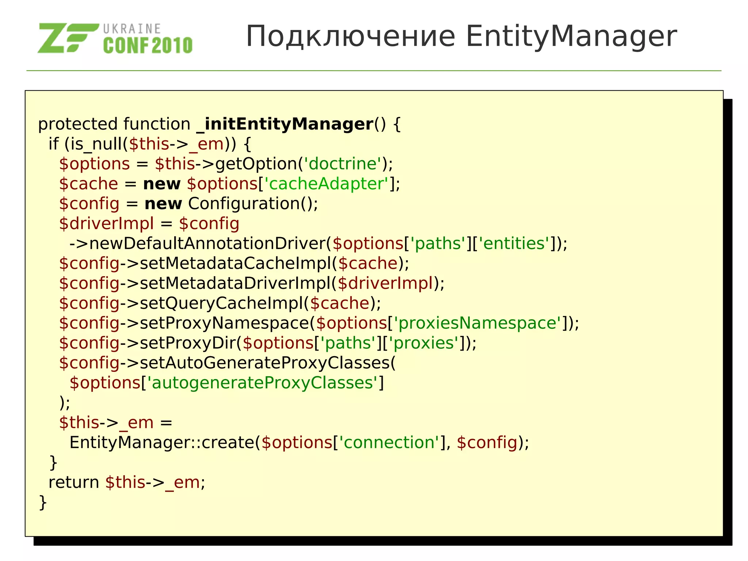Click the ZF Ukraine Conf 2010 logo
The width and height of the screenshot is (748, 561).
115,38
